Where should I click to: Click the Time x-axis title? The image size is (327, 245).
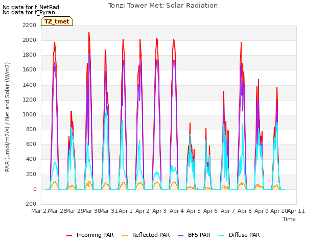point(289,219)
